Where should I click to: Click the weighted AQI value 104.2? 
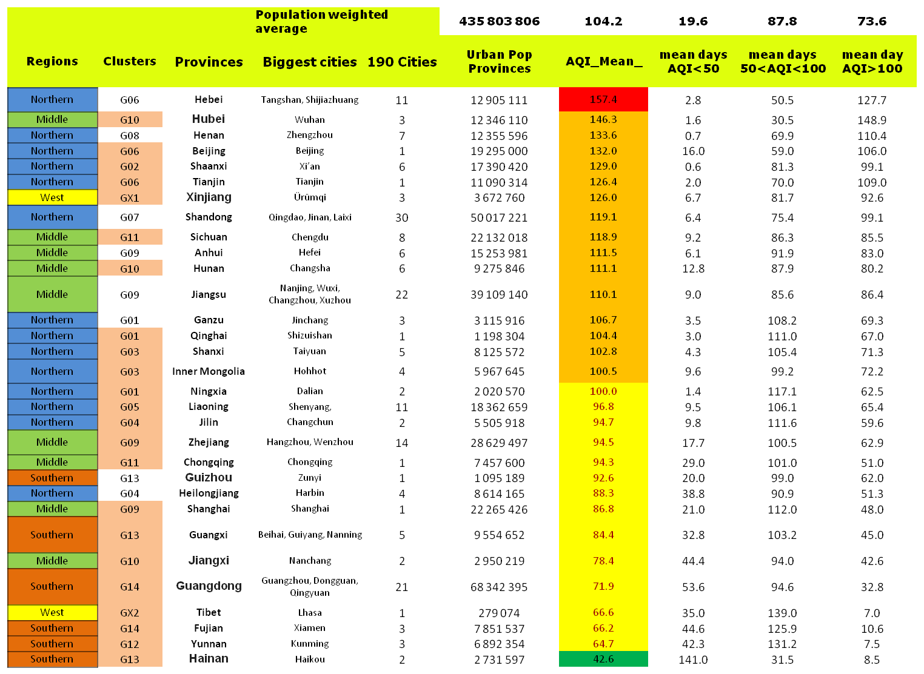tap(603, 21)
